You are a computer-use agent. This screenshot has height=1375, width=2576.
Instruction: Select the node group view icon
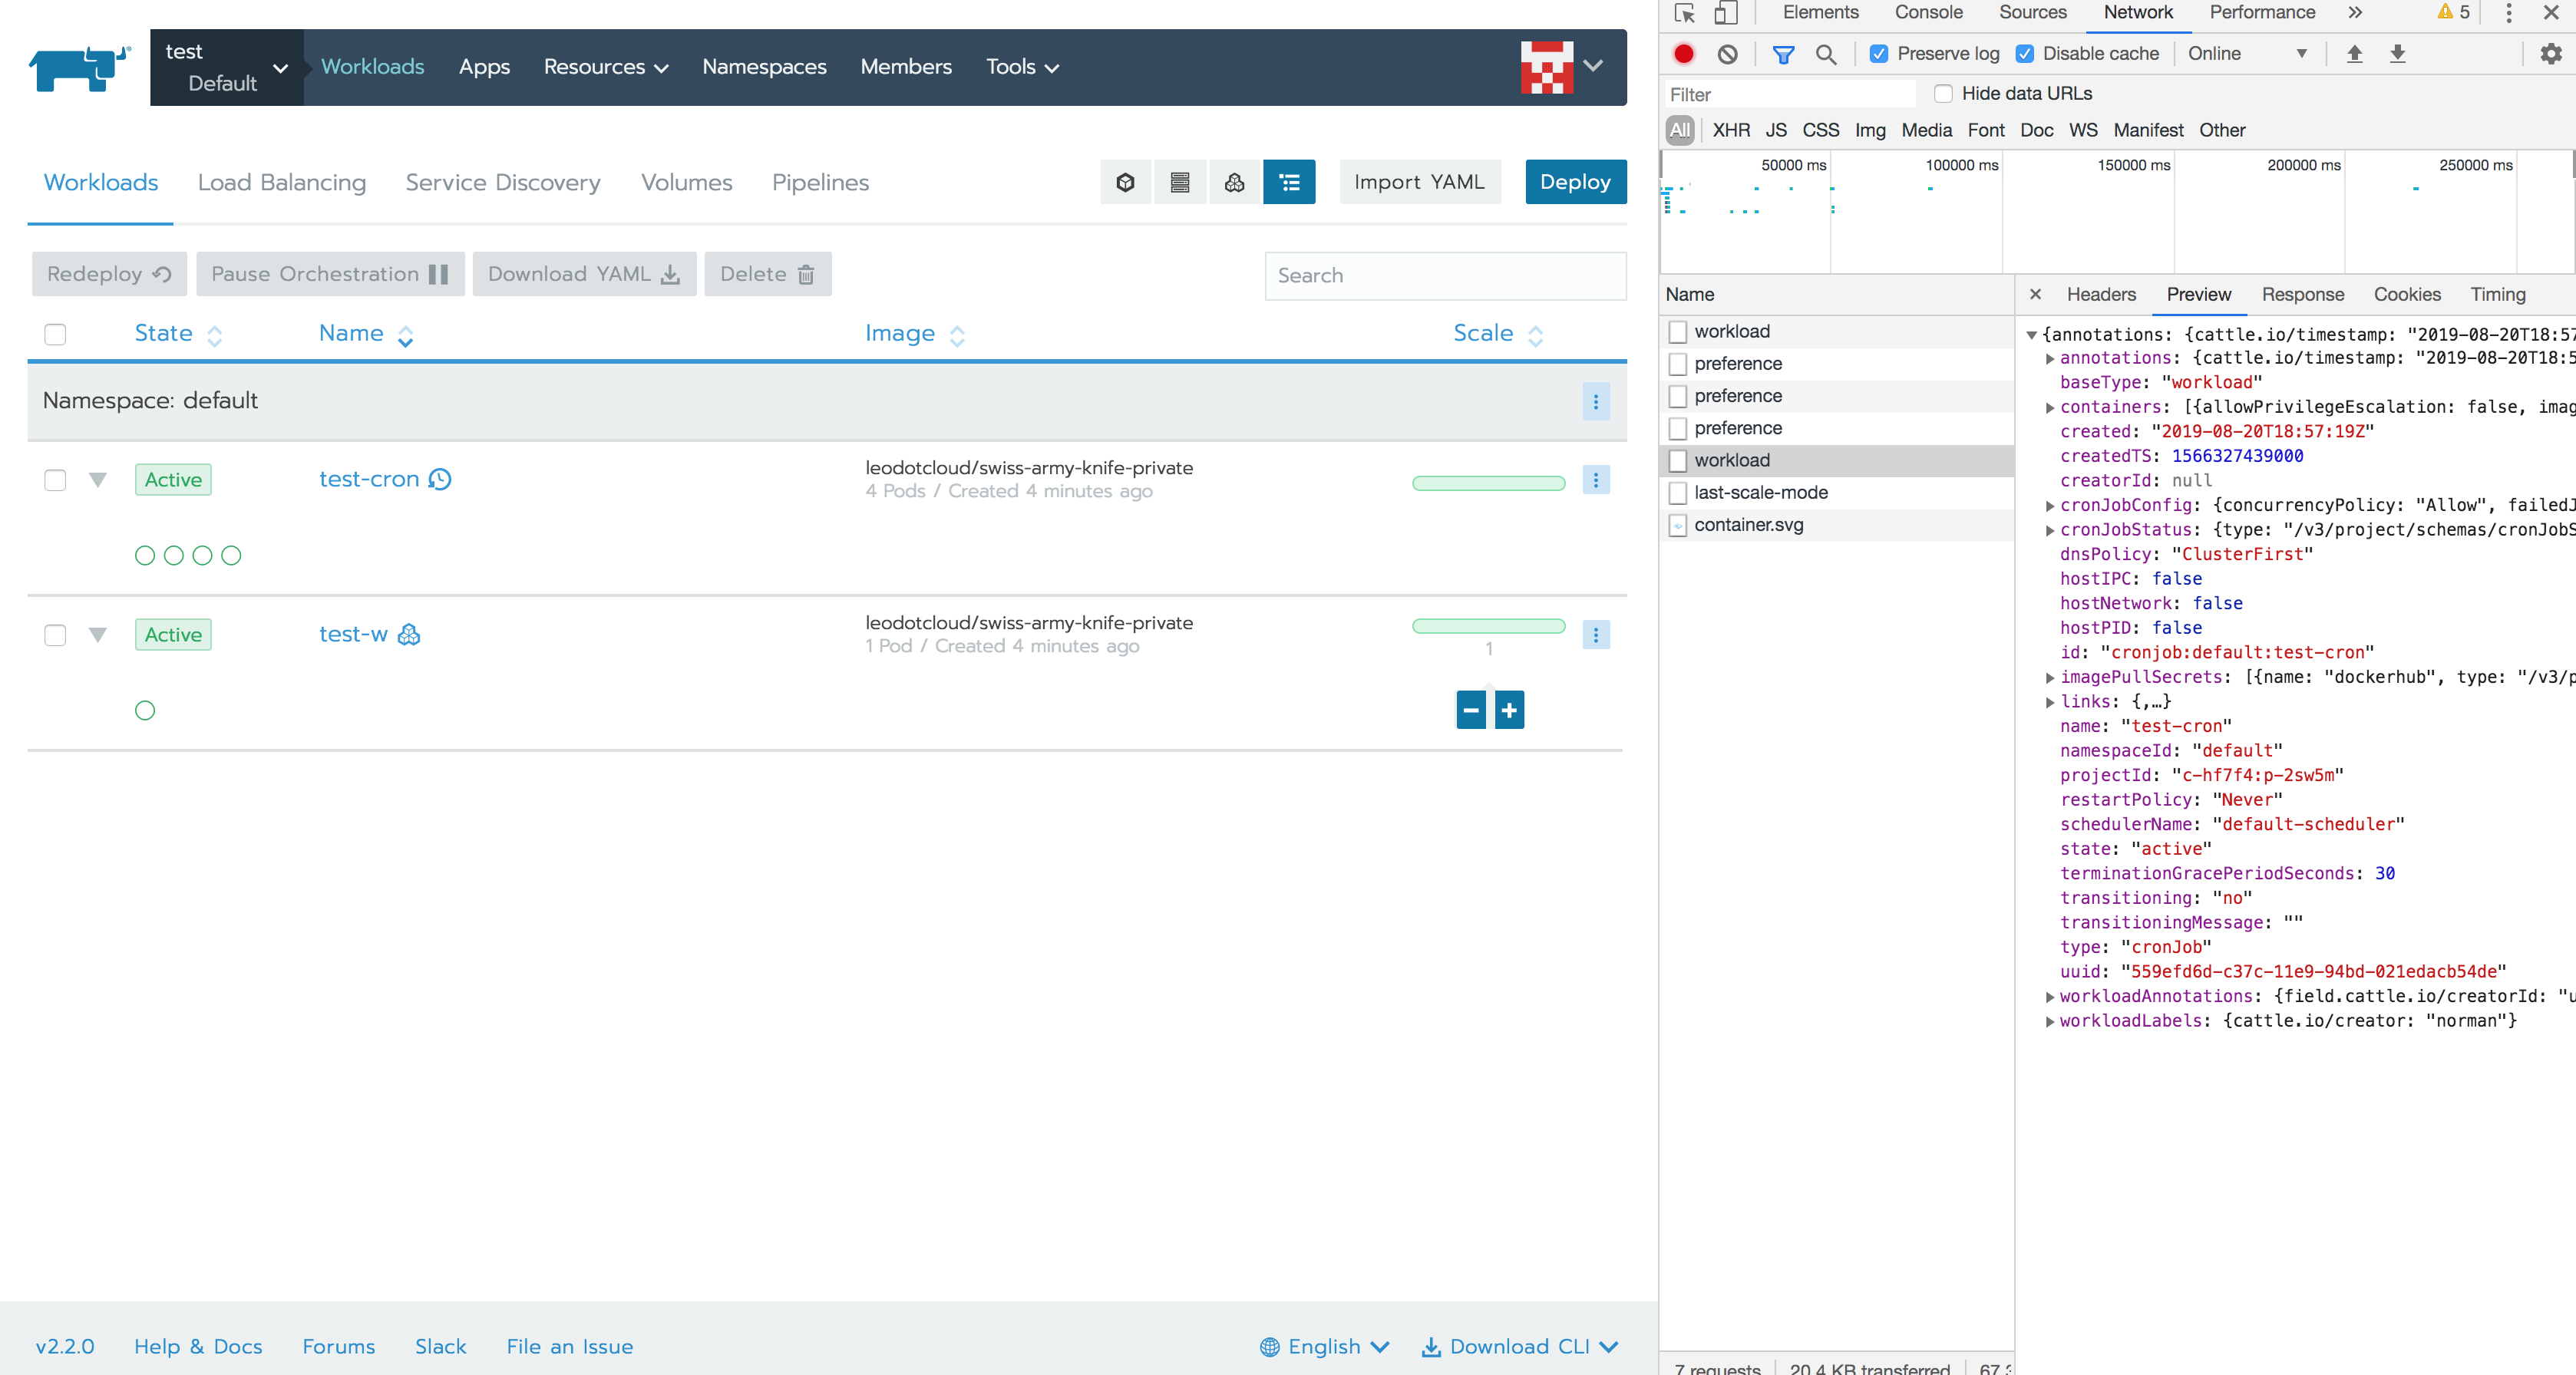pos(1180,182)
